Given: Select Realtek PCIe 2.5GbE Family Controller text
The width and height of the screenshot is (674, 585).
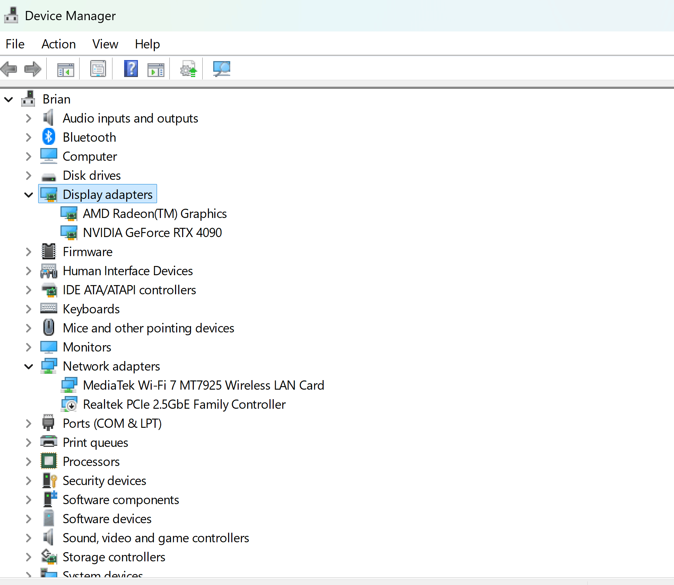Looking at the screenshot, I should point(184,404).
